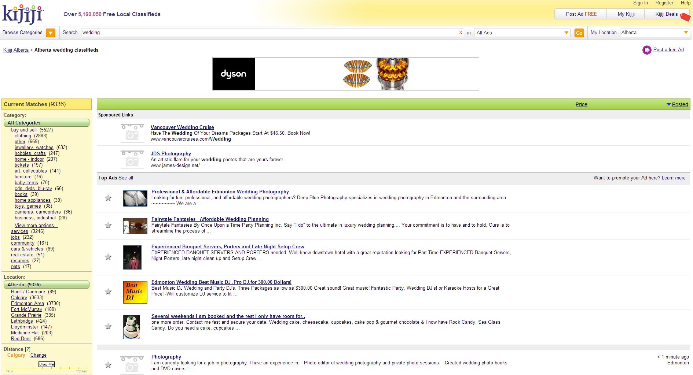Click the purple Post a free Ad icon
693x375 pixels.
pyautogui.click(x=647, y=50)
